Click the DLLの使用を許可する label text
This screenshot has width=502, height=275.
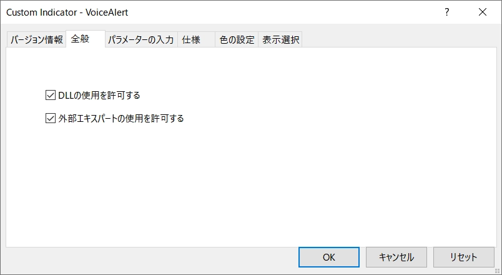[x=99, y=96]
